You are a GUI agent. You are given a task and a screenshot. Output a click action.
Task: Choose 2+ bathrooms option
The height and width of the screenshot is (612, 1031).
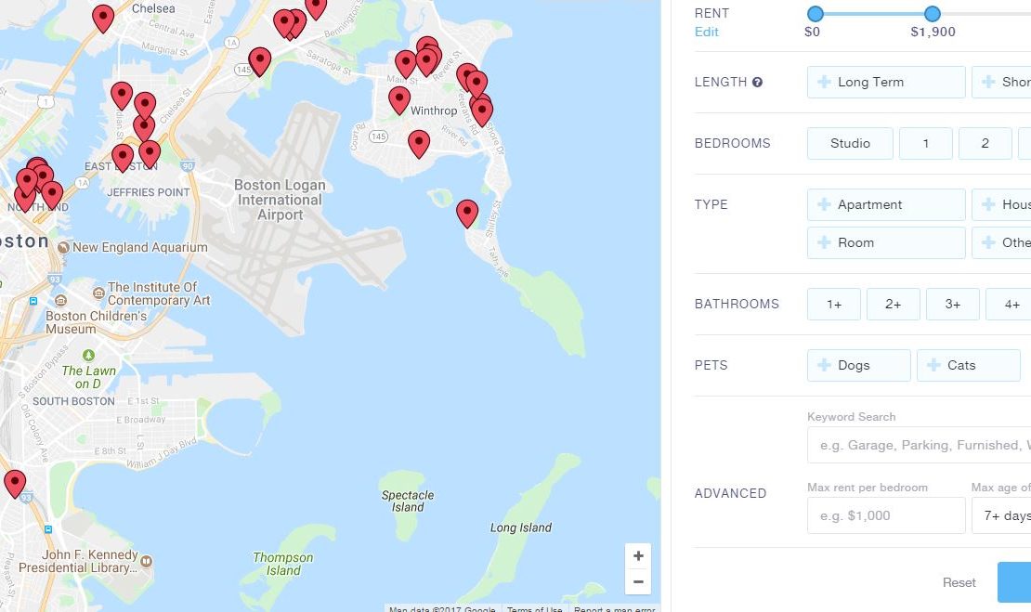coord(893,305)
